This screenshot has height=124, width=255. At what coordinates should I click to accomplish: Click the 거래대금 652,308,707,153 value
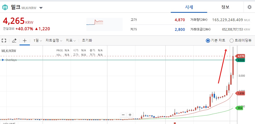tap(232, 29)
